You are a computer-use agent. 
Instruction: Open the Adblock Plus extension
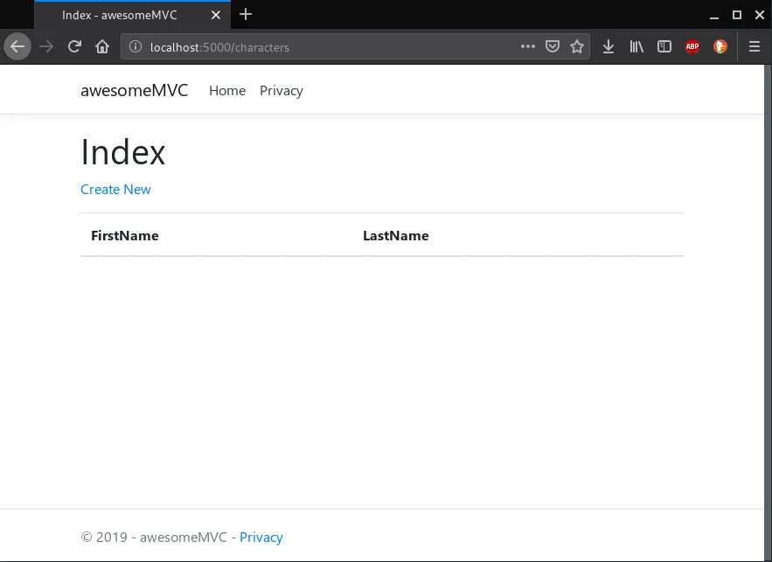coord(692,46)
